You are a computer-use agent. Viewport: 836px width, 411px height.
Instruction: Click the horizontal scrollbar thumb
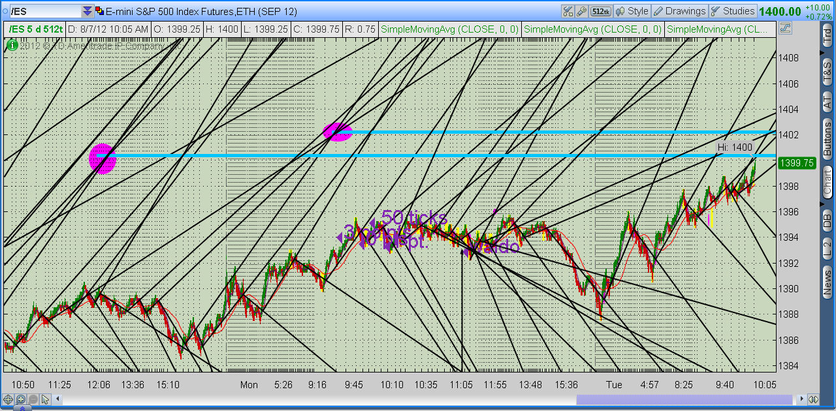click(684, 399)
